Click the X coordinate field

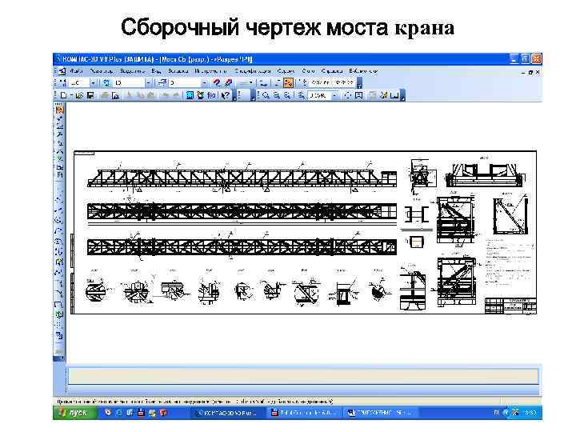320,83
